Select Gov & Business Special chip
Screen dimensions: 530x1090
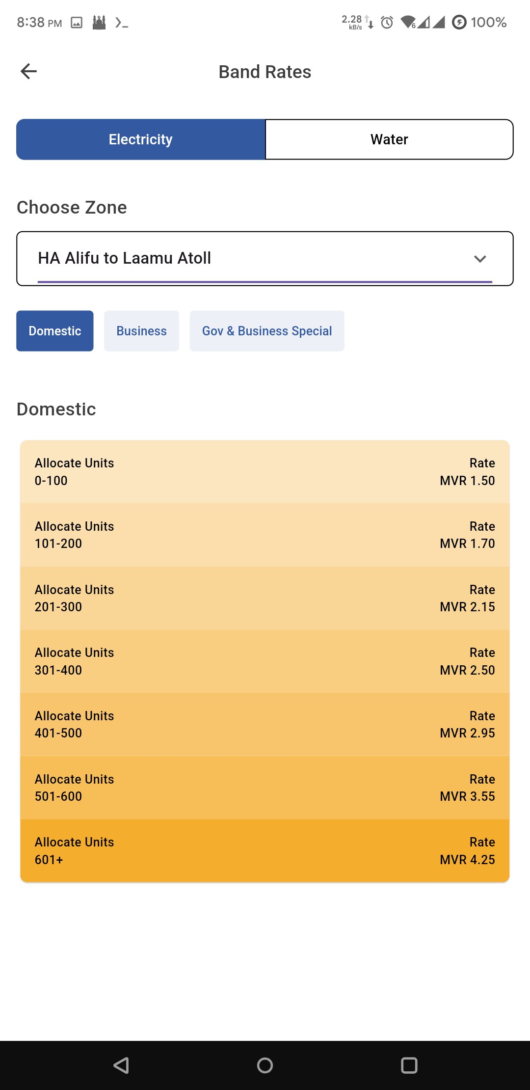[267, 331]
